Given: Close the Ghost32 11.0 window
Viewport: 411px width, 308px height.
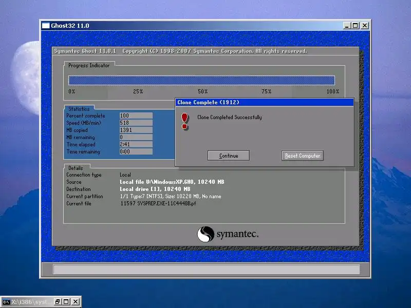Looking at the screenshot, I should point(365,25).
